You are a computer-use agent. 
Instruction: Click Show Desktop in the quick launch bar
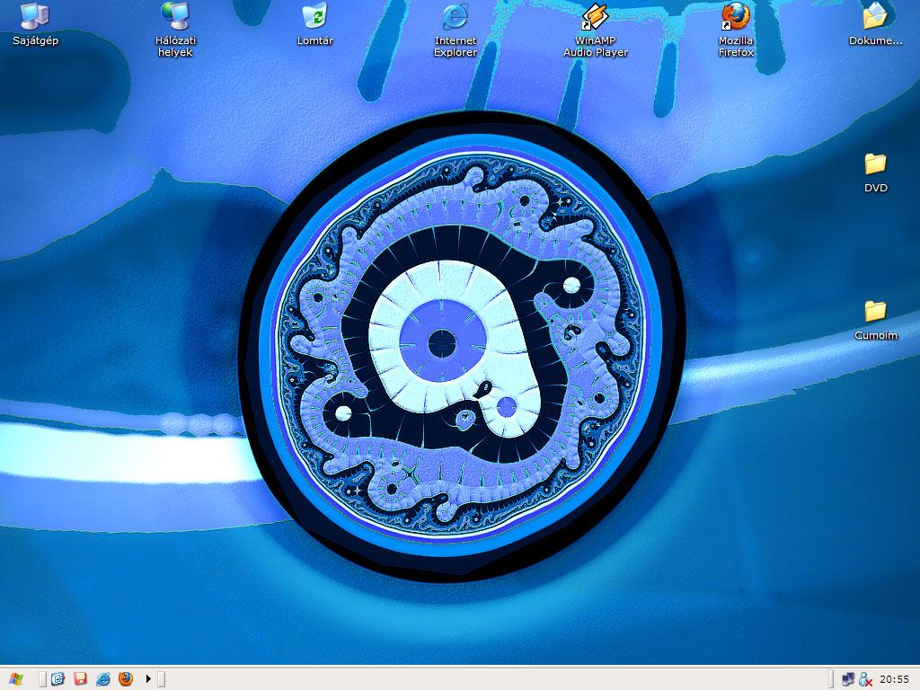coord(57,679)
